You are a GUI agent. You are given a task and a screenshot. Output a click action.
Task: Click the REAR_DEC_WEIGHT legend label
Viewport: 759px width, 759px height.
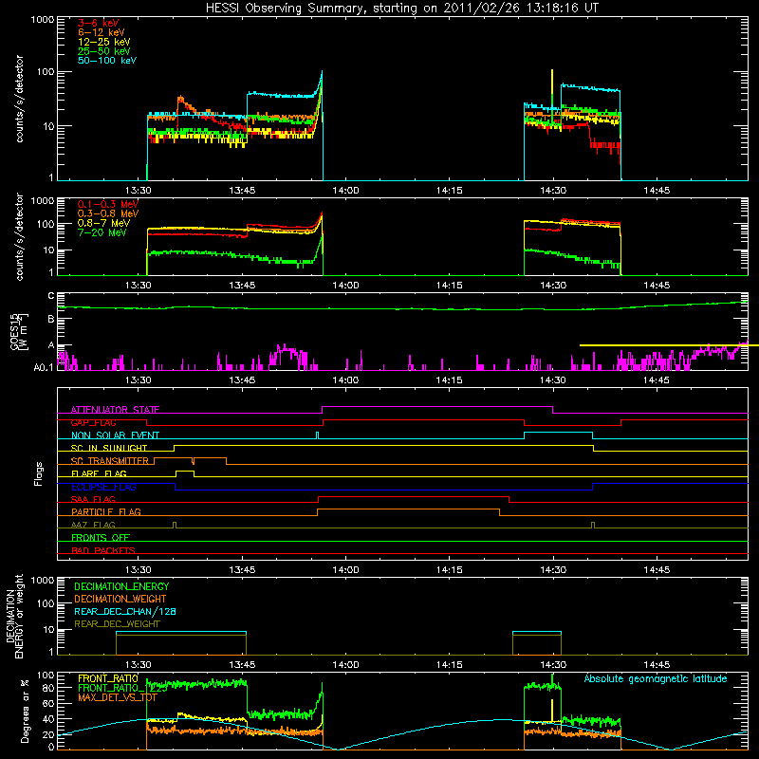point(117,624)
